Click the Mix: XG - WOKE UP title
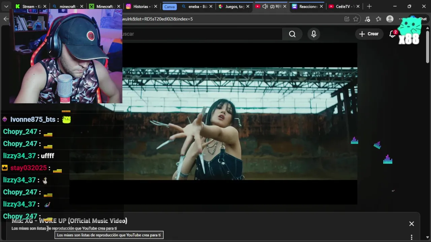This screenshot has height=242, width=431. point(69,221)
